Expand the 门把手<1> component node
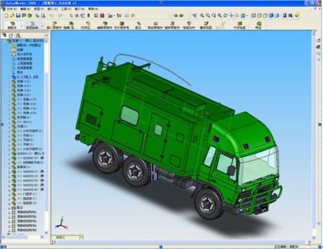The height and width of the screenshot is (249, 323). tap(10, 194)
